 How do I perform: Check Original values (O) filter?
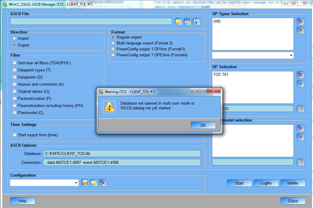click(14, 91)
